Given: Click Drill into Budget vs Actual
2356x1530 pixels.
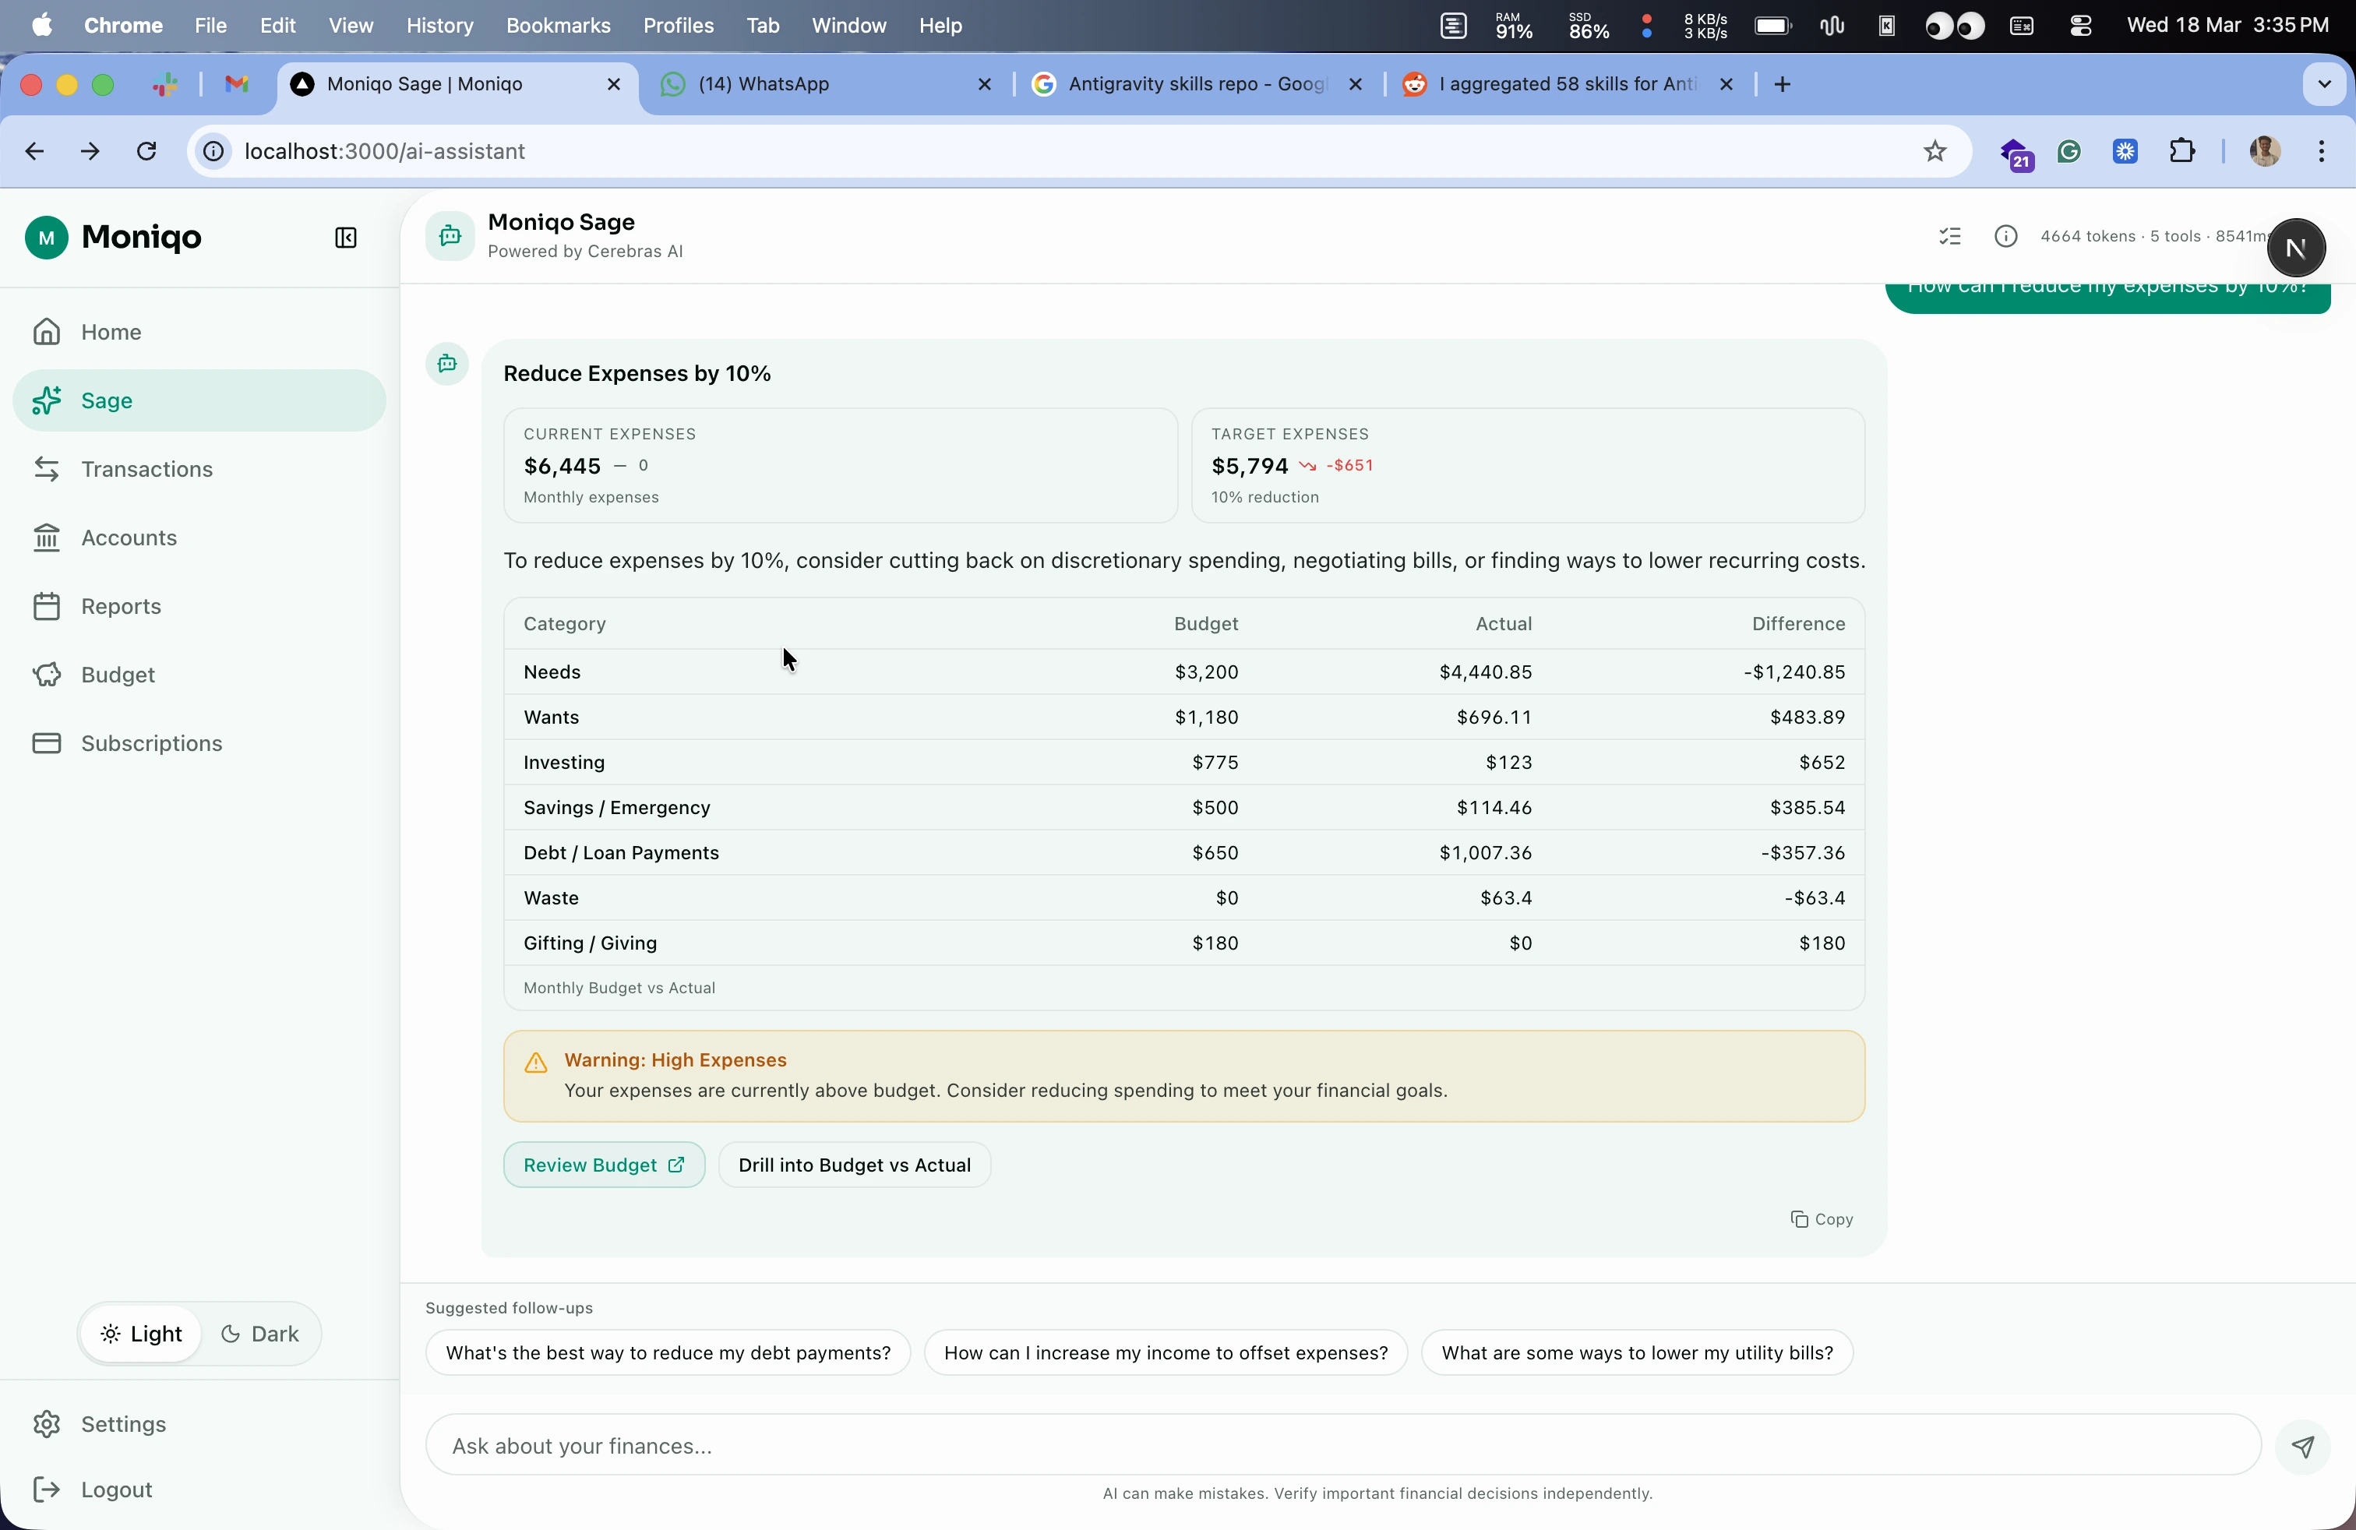Looking at the screenshot, I should click(855, 1165).
